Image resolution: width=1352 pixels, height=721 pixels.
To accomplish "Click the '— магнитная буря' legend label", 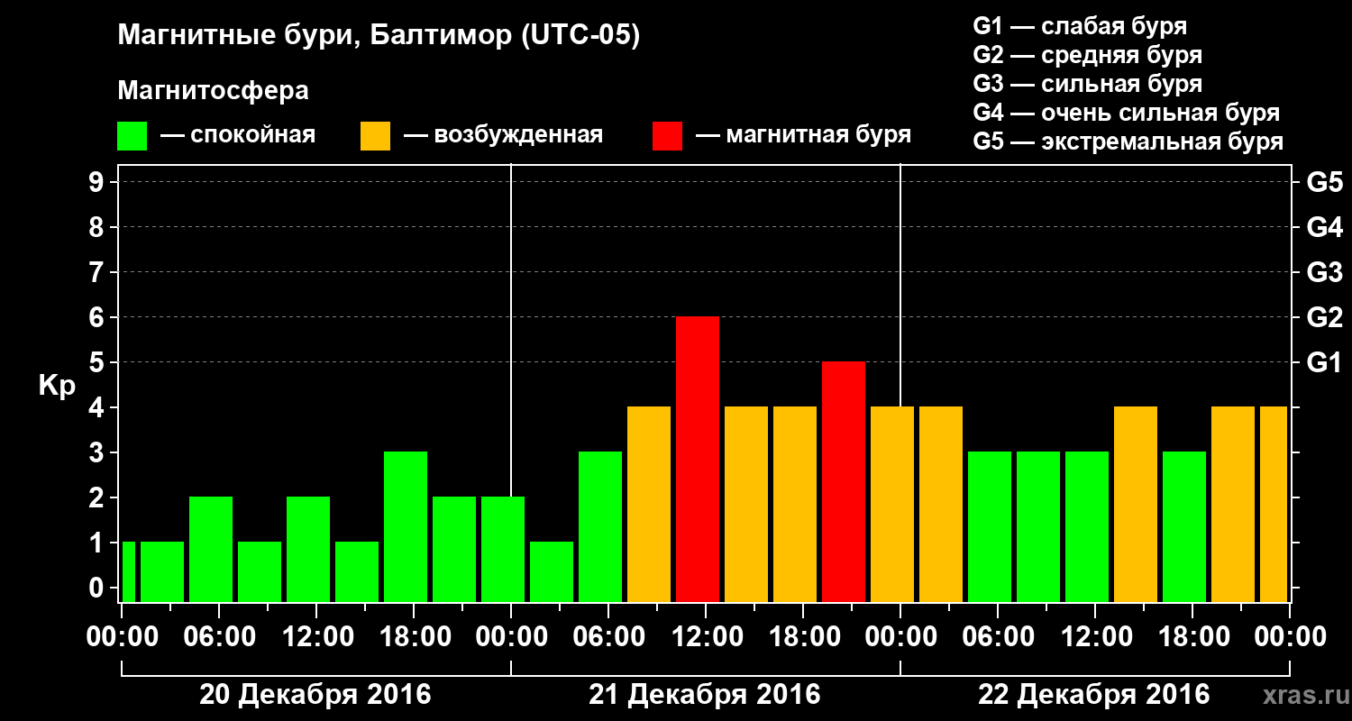I will [803, 136].
